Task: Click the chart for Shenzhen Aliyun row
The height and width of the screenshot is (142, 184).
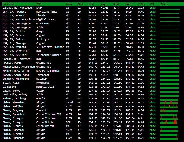Action: [170, 102]
